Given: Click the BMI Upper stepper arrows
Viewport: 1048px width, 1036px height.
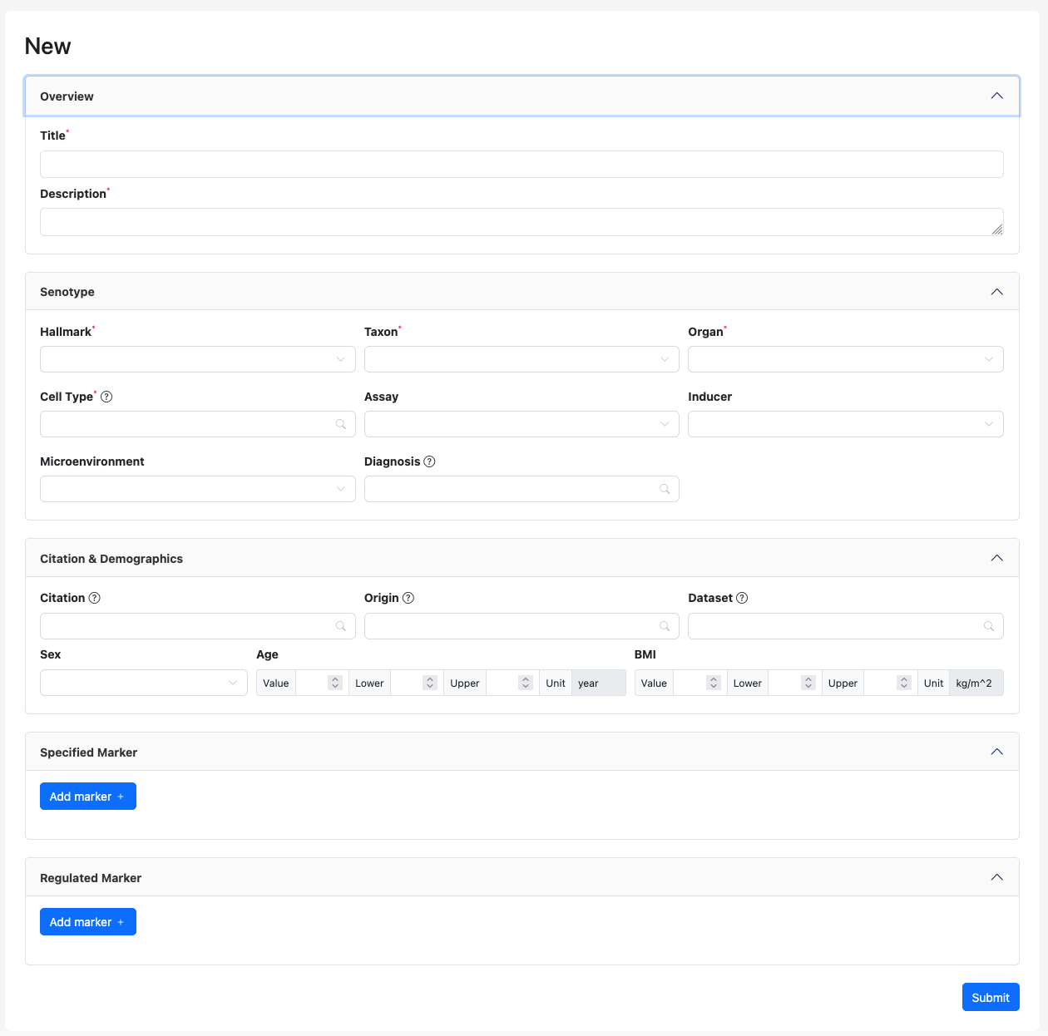Looking at the screenshot, I should [x=904, y=683].
